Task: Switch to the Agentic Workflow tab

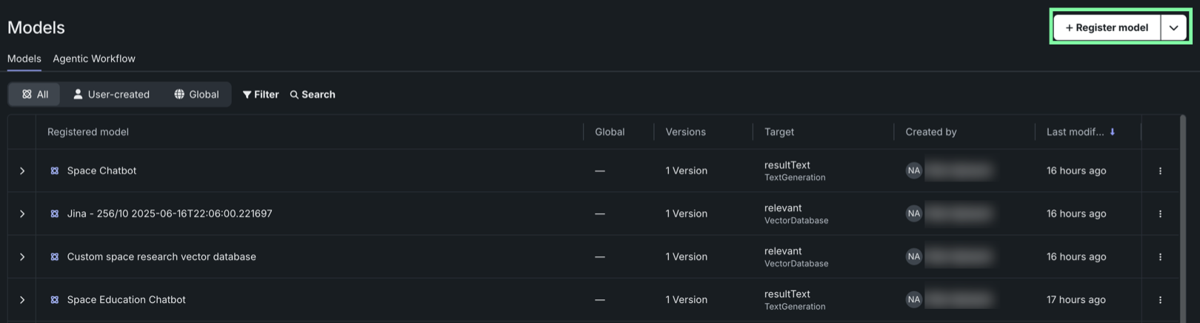Action: coord(94,59)
